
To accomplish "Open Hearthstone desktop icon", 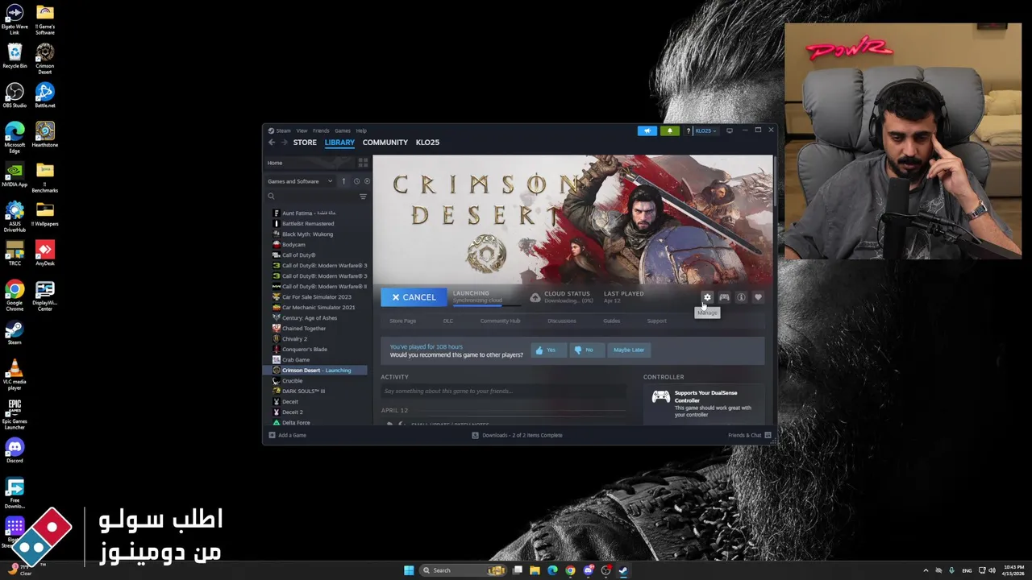I will coord(45,135).
